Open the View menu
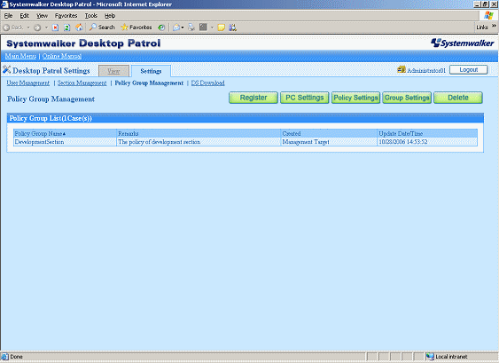This screenshot has width=499, height=363. pyautogui.click(x=42, y=16)
